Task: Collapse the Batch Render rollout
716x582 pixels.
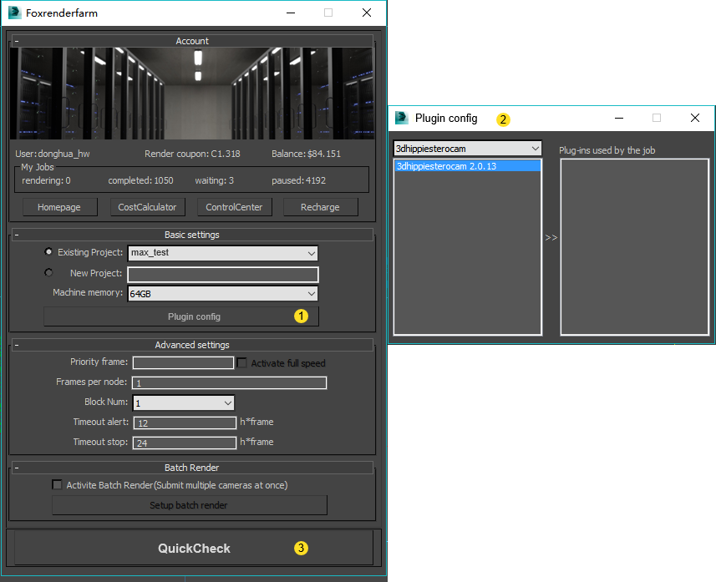Action: pyautogui.click(x=17, y=468)
